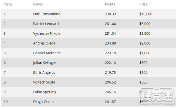Select the Player column header
This screenshot has height=108, width=178.
38,4
